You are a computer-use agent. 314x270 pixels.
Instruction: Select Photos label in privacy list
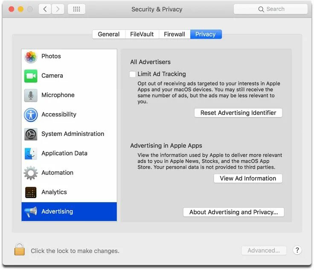click(51, 56)
